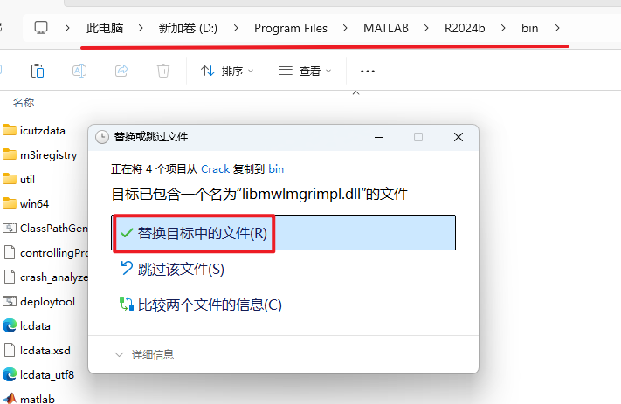Go to Program Files in the breadcrumb
Screen dimensions: 621x404
(290, 28)
